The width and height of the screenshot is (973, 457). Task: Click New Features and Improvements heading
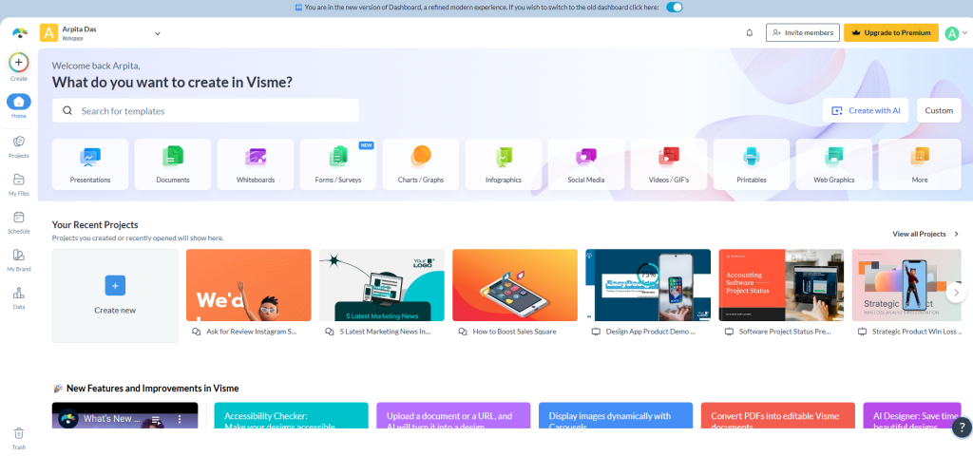pyautogui.click(x=153, y=389)
